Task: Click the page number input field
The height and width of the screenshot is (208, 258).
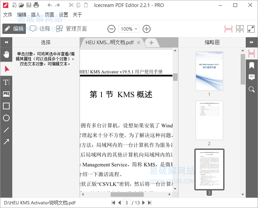Action: pos(127,203)
